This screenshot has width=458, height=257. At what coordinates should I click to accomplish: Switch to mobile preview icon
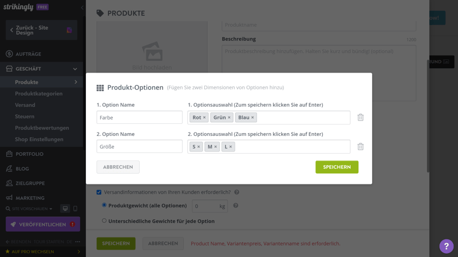coord(75,209)
